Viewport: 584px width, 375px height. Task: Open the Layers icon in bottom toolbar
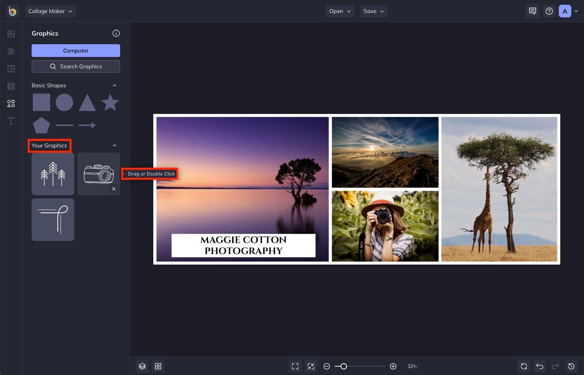tap(142, 366)
